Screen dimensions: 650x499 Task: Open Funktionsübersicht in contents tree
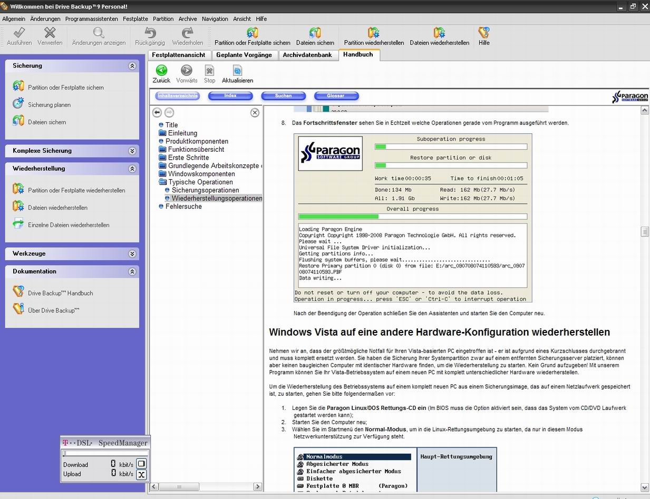tap(196, 150)
